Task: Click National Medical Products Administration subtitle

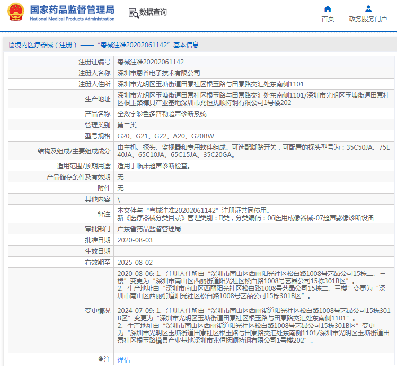Action: 72,19
